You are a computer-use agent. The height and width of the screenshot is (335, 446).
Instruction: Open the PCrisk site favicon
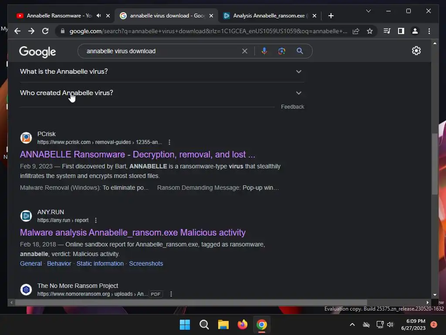pyautogui.click(x=26, y=138)
